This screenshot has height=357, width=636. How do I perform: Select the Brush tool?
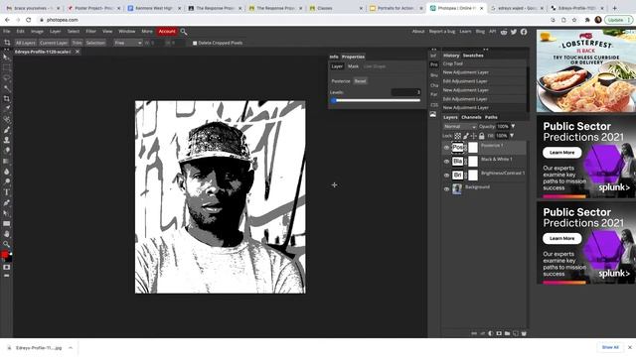(x=6, y=130)
